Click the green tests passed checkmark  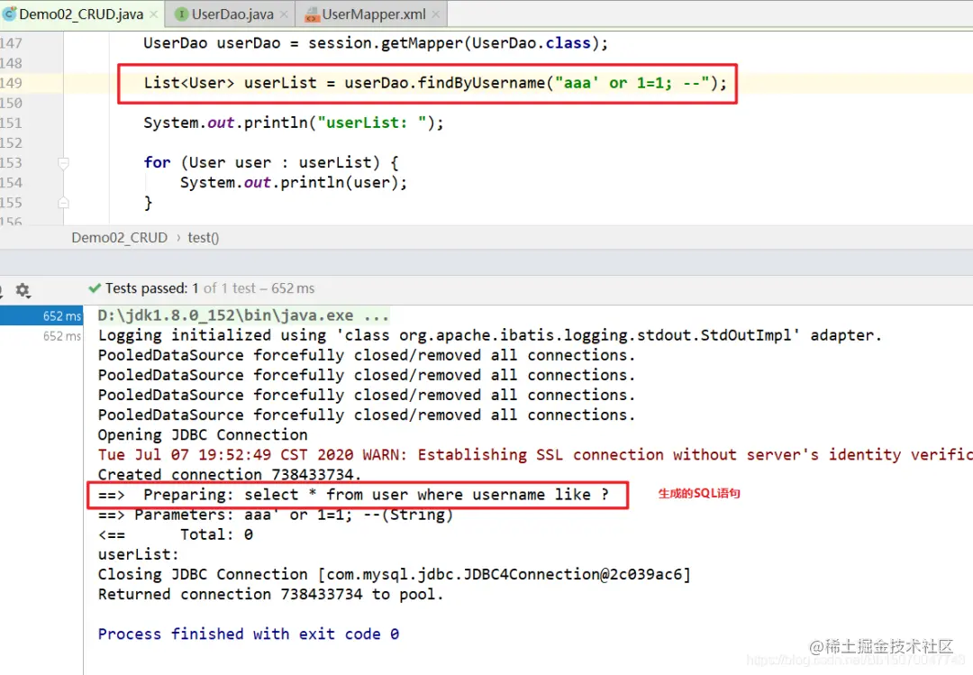(x=95, y=288)
